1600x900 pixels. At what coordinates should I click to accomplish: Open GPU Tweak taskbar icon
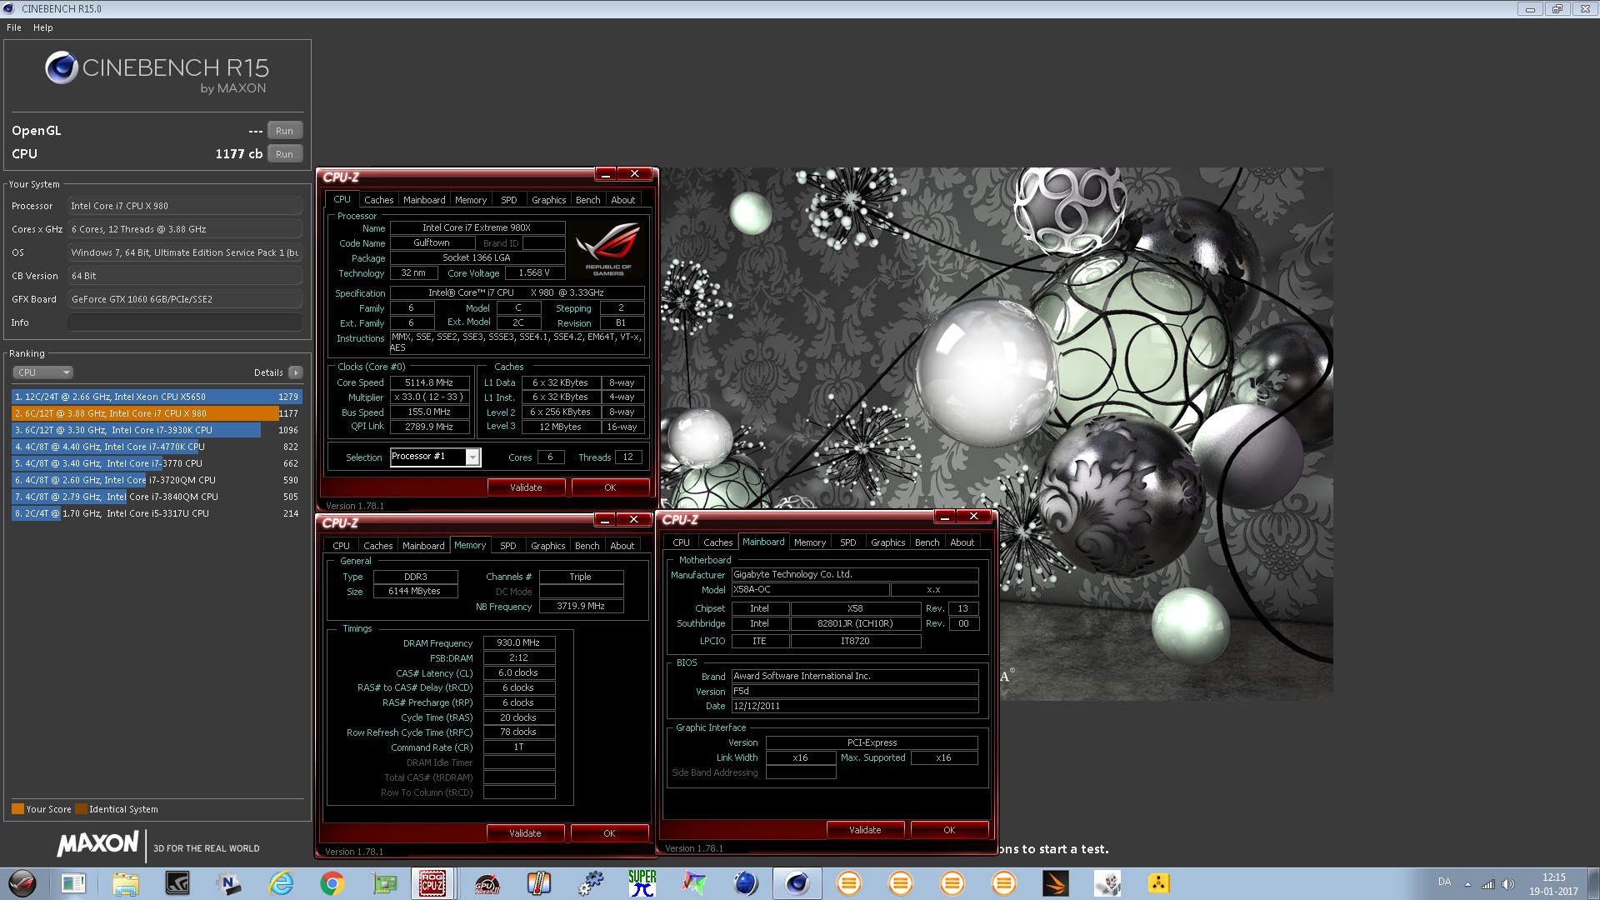[487, 883]
